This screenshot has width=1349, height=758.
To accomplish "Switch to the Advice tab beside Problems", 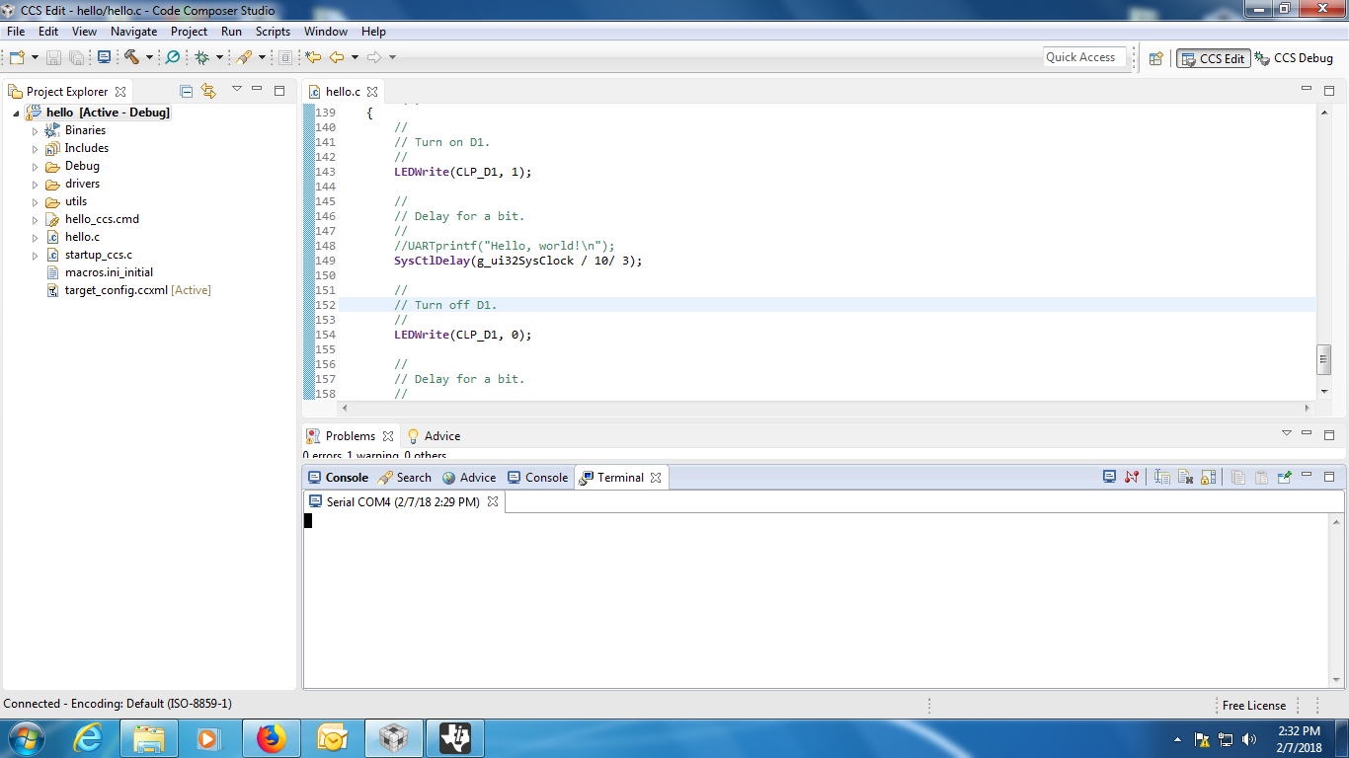I will click(434, 436).
